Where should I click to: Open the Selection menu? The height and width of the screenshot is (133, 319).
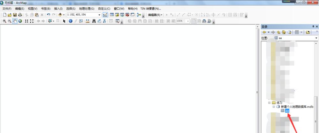pyautogui.click(x=71, y=9)
